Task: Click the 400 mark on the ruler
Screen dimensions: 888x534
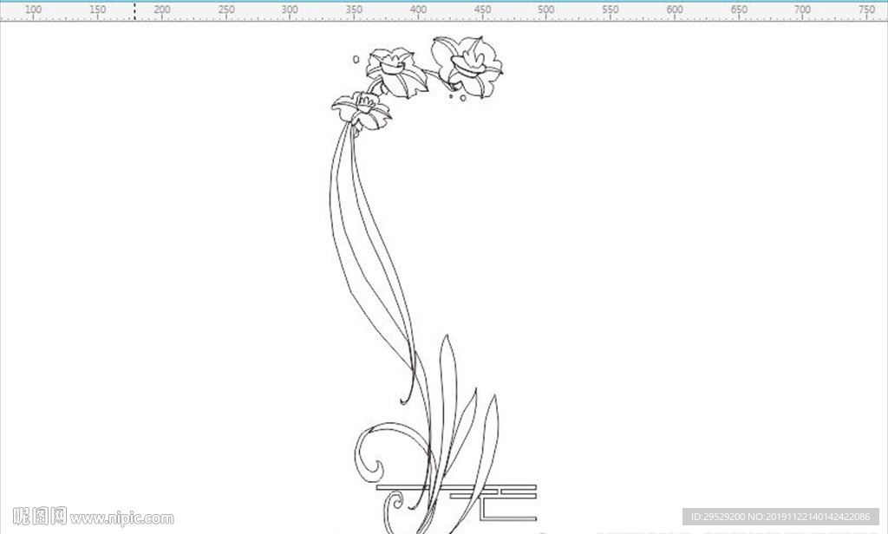Action: 418,10
